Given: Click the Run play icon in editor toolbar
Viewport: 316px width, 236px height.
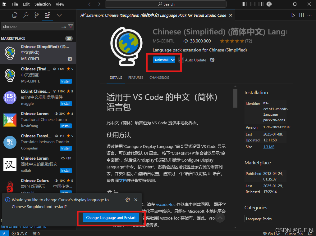Looking at the screenshot, I should coord(293,15).
